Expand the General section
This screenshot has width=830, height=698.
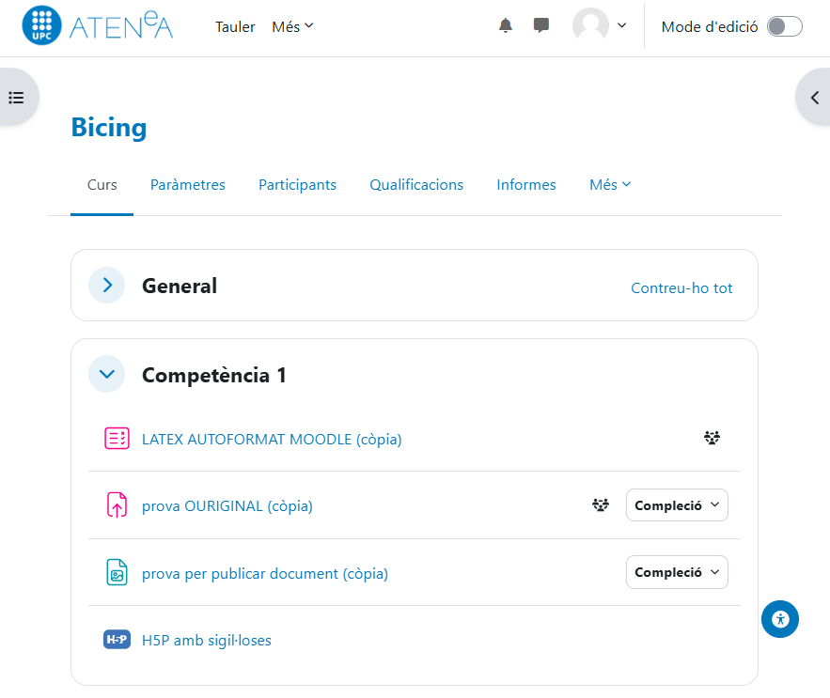pyautogui.click(x=107, y=286)
